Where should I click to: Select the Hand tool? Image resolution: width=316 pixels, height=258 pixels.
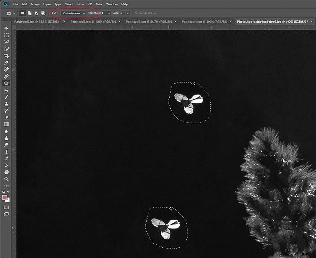click(6, 172)
